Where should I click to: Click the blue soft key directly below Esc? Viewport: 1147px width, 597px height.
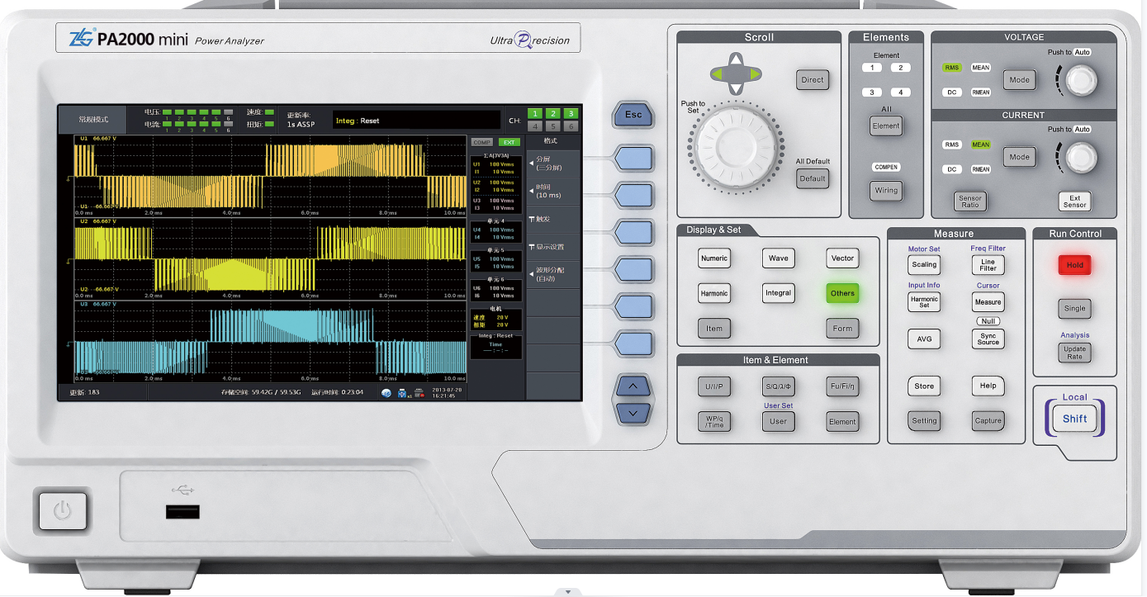[633, 159]
